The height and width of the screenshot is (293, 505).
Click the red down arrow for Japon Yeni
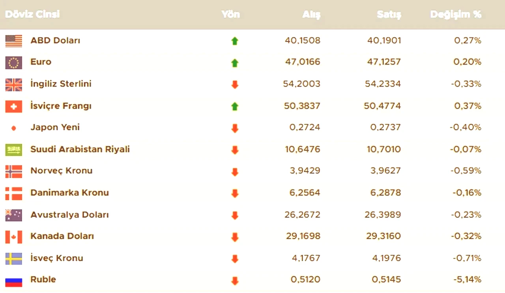[235, 128]
